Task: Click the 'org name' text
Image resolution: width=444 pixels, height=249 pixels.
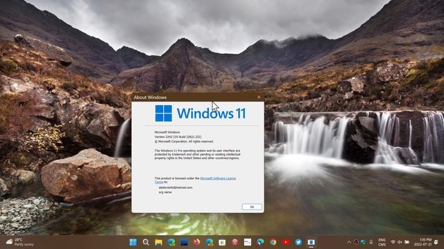Action: coord(165,192)
